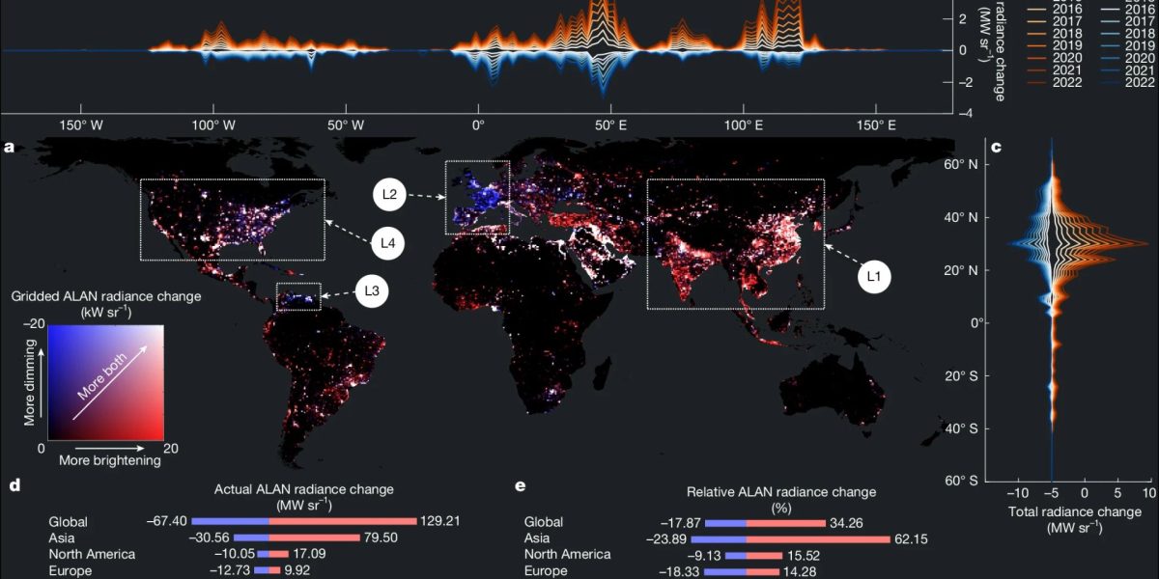
Task: Click the panel letter "c" label
Action: click(996, 148)
